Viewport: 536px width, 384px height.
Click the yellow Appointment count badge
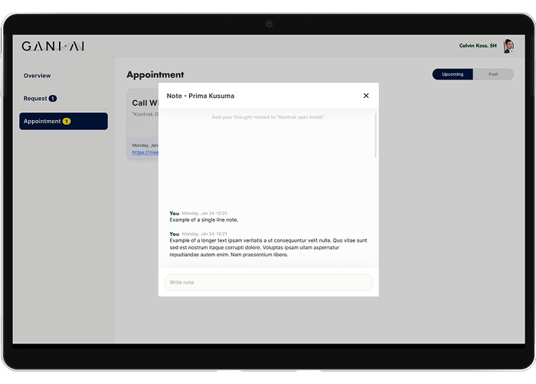pyautogui.click(x=67, y=122)
